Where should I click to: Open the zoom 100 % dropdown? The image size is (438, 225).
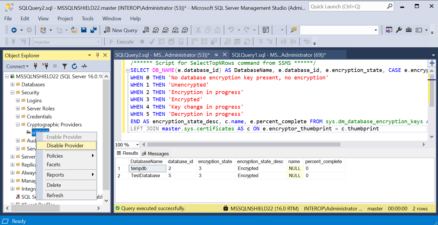pos(137,145)
